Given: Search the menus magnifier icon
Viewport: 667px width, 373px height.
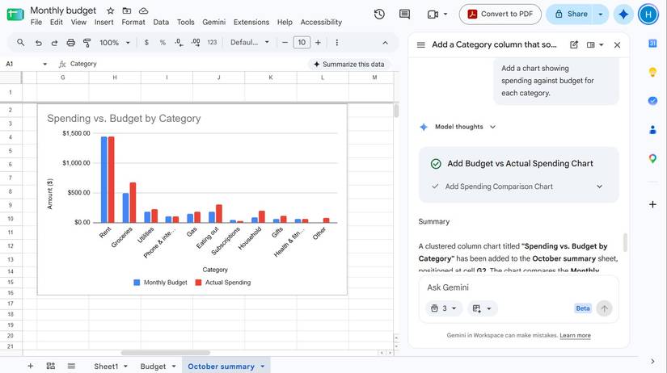Looking at the screenshot, I should [20, 43].
